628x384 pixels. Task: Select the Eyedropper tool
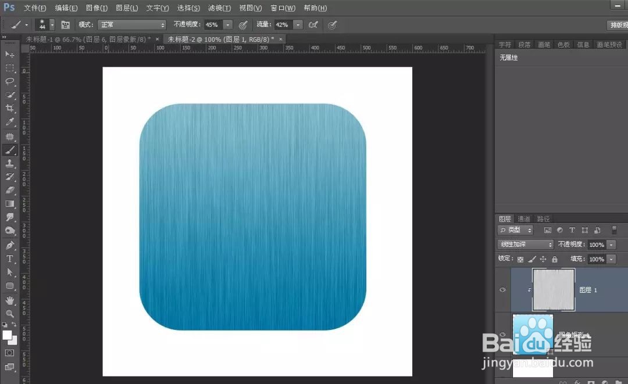pos(10,122)
